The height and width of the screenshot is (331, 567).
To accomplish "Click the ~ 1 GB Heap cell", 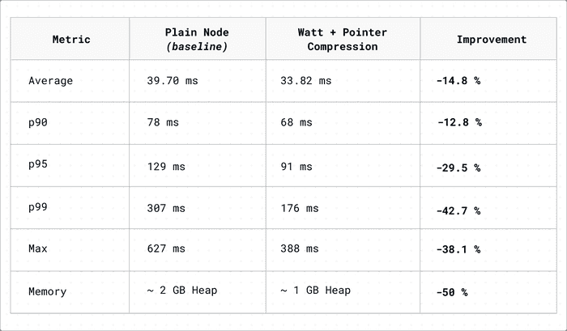I will click(315, 291).
